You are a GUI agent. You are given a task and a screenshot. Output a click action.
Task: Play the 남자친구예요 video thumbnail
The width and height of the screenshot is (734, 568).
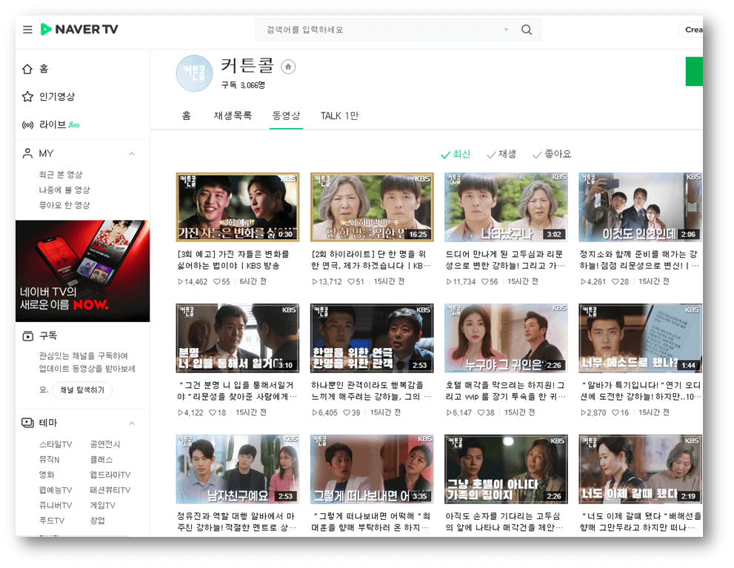(237, 469)
